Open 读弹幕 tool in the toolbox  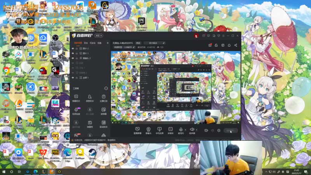103,111
